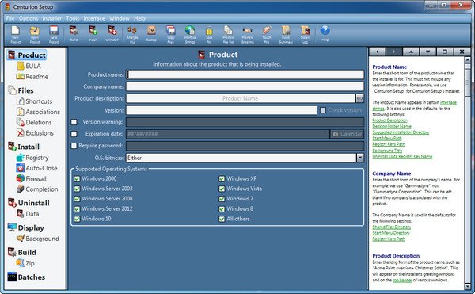475x294 pixels.
Task: Click the Backup toolbar icon
Action: pos(151,33)
